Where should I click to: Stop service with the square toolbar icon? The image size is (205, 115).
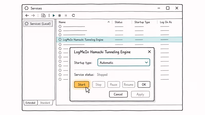tap(60, 16)
